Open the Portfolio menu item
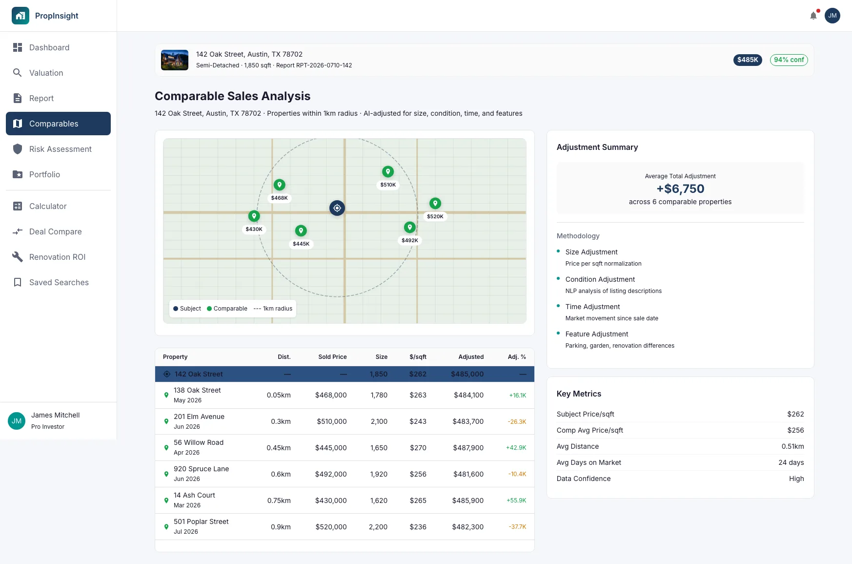 tap(58, 174)
